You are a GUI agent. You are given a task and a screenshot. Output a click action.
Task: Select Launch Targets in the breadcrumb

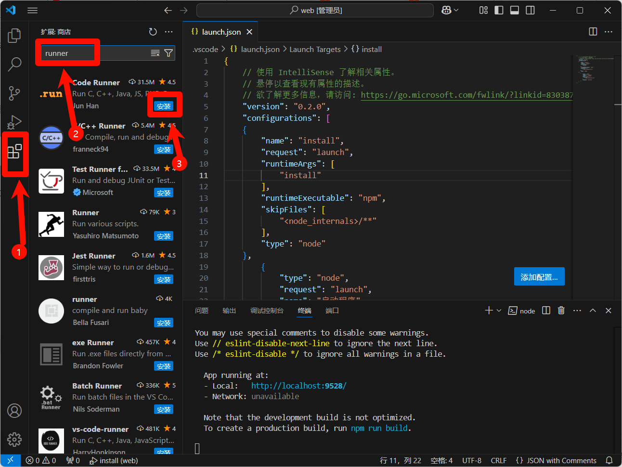(315, 49)
